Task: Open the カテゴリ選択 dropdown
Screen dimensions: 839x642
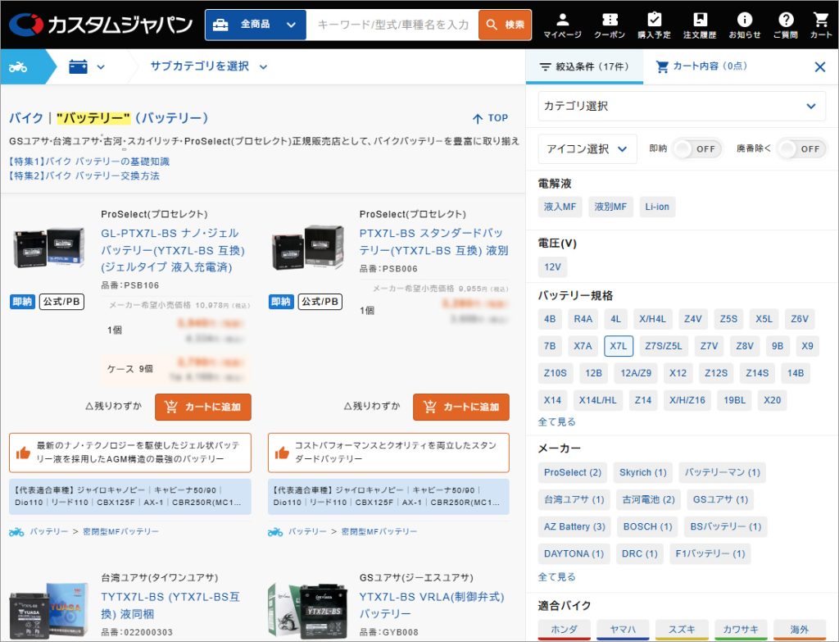Action: click(x=682, y=106)
